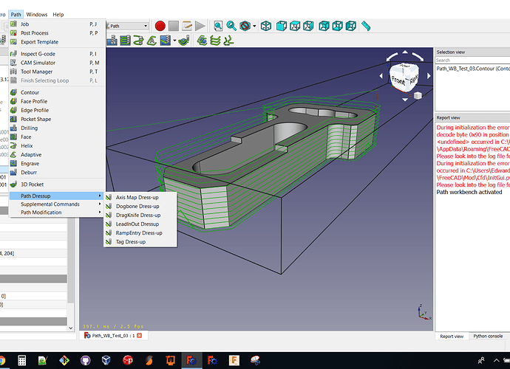
Task: Open the Path Dressup submenu entry
Action: tap(57, 196)
